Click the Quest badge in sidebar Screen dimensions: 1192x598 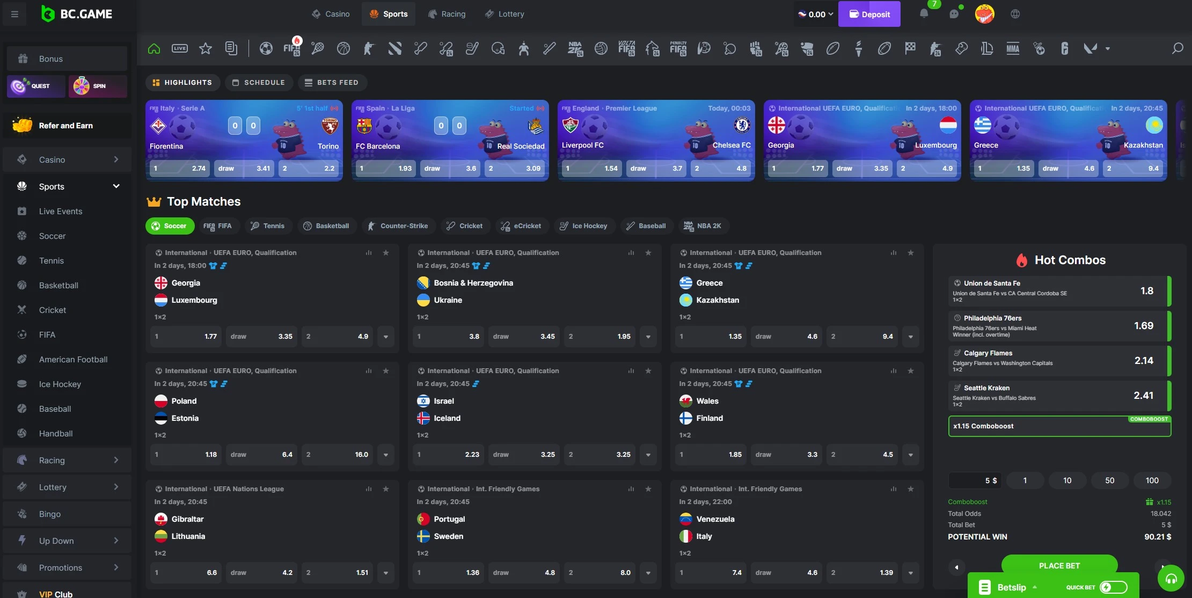point(36,86)
